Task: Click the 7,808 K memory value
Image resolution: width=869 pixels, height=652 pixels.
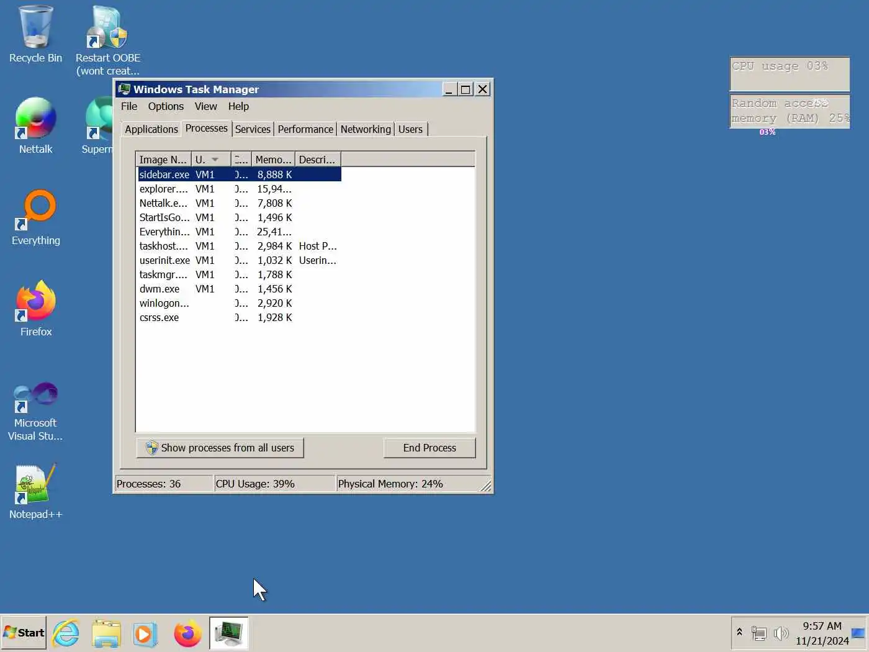Action: tap(274, 203)
